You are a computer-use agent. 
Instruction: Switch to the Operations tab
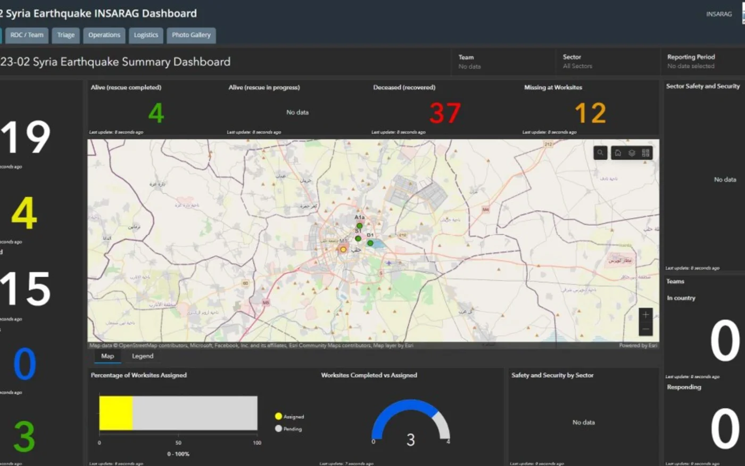click(x=104, y=35)
